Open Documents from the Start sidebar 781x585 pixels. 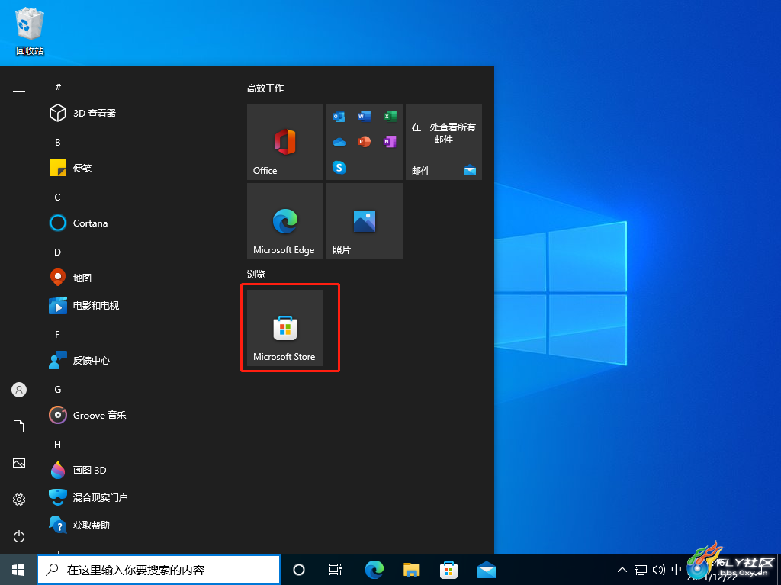19,426
